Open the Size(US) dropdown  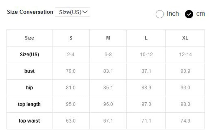coord(72,12)
